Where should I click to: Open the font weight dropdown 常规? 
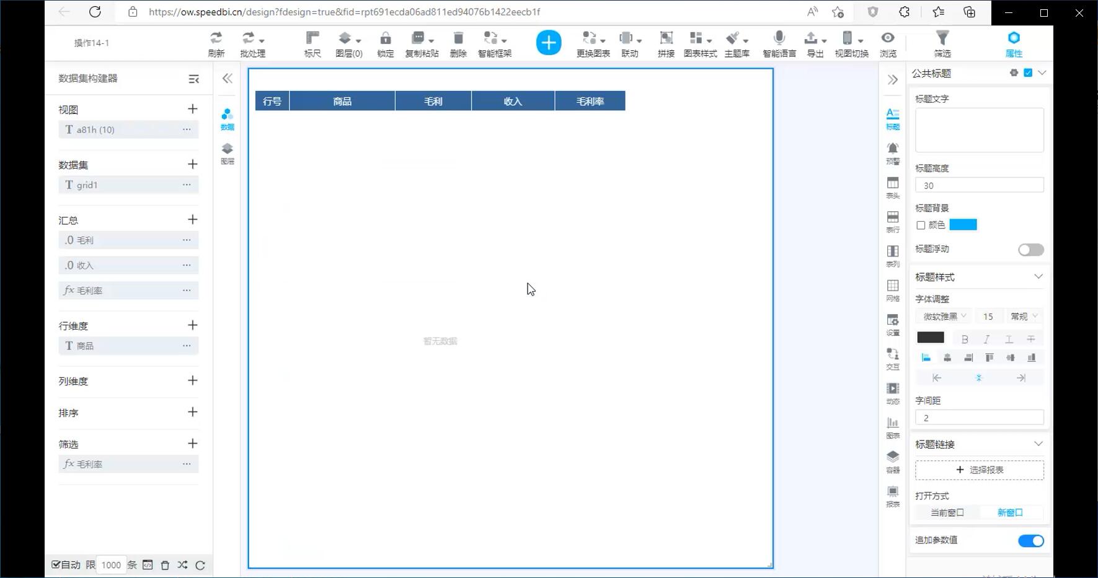1023,317
